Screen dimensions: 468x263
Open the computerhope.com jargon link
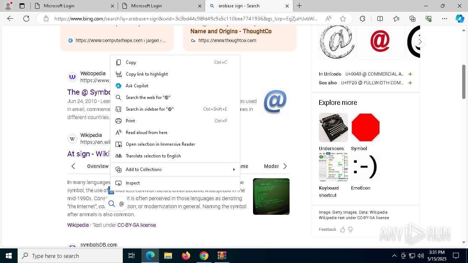[120, 41]
